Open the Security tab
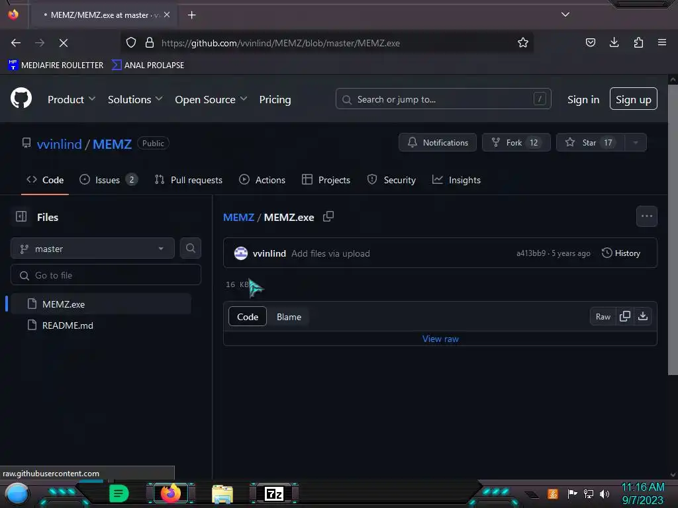 click(391, 180)
